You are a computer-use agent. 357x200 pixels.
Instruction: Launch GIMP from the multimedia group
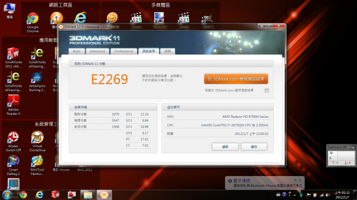coord(207,18)
